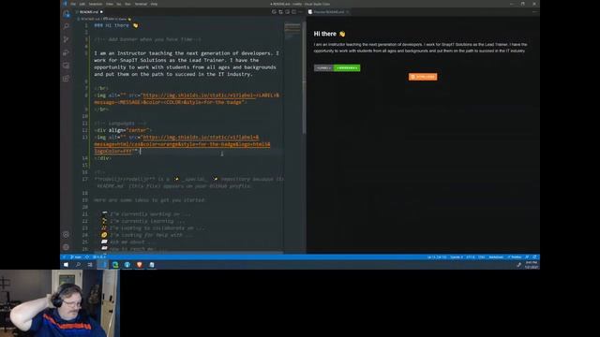Open the Help menu

(154, 4)
